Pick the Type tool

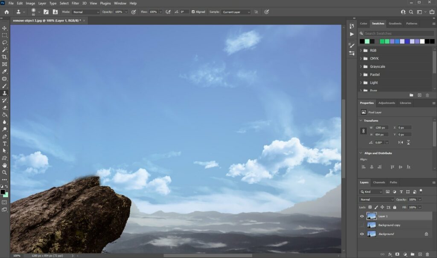(5, 144)
